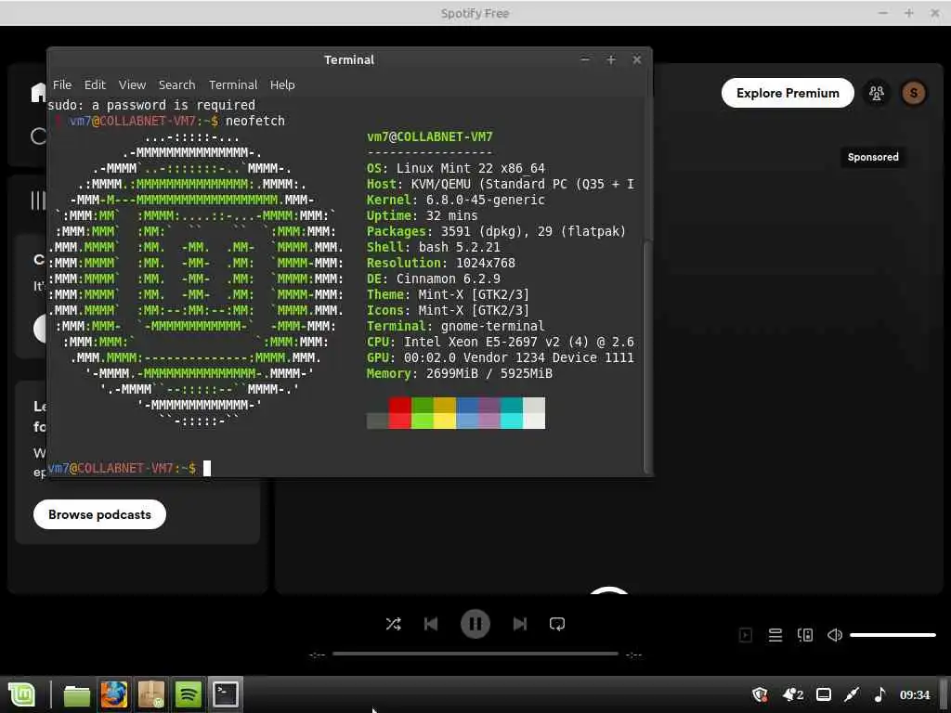The width and height of the screenshot is (951, 713).
Task: Click the 'Kernel: 6.8.0-45-generic' line
Action: coord(455,200)
